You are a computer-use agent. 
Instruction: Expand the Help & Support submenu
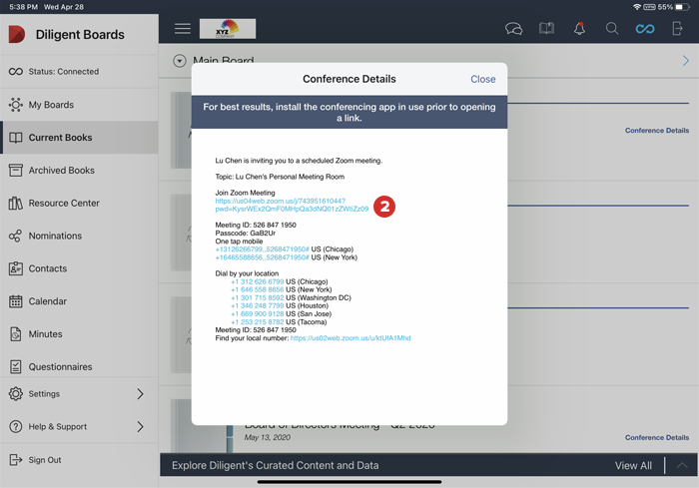(140, 427)
